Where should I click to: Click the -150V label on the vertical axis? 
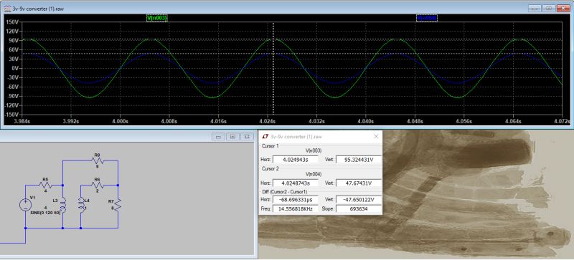(11, 115)
